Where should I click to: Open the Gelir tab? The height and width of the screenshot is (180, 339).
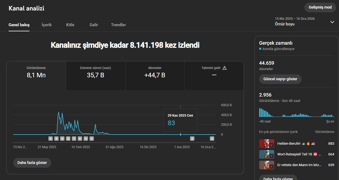(94, 25)
